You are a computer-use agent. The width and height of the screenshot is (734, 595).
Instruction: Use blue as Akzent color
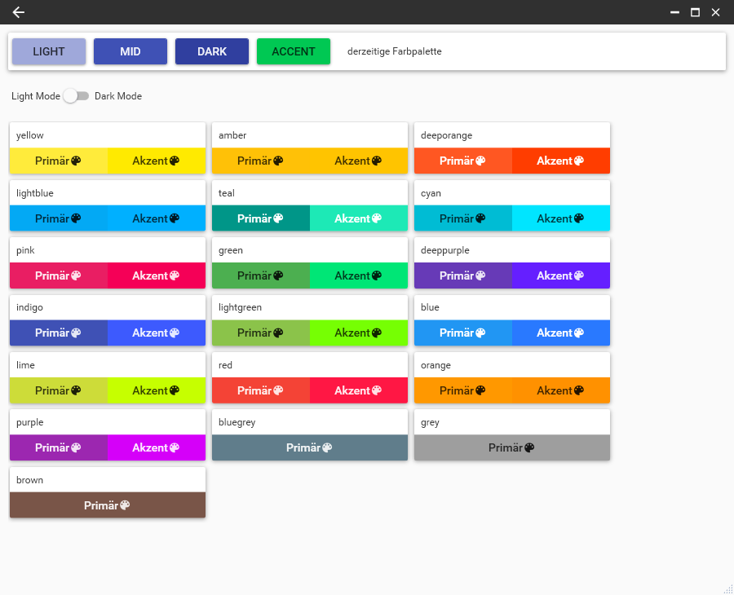pos(561,333)
